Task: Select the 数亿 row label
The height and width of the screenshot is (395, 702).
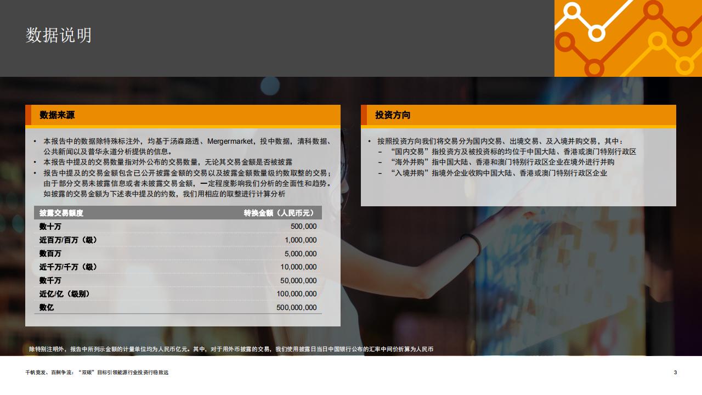Action: click(47, 307)
